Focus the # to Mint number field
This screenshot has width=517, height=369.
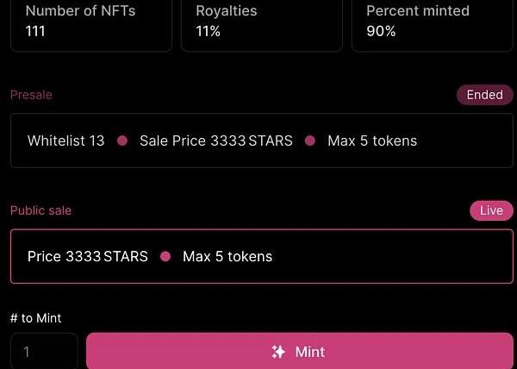[x=44, y=352]
